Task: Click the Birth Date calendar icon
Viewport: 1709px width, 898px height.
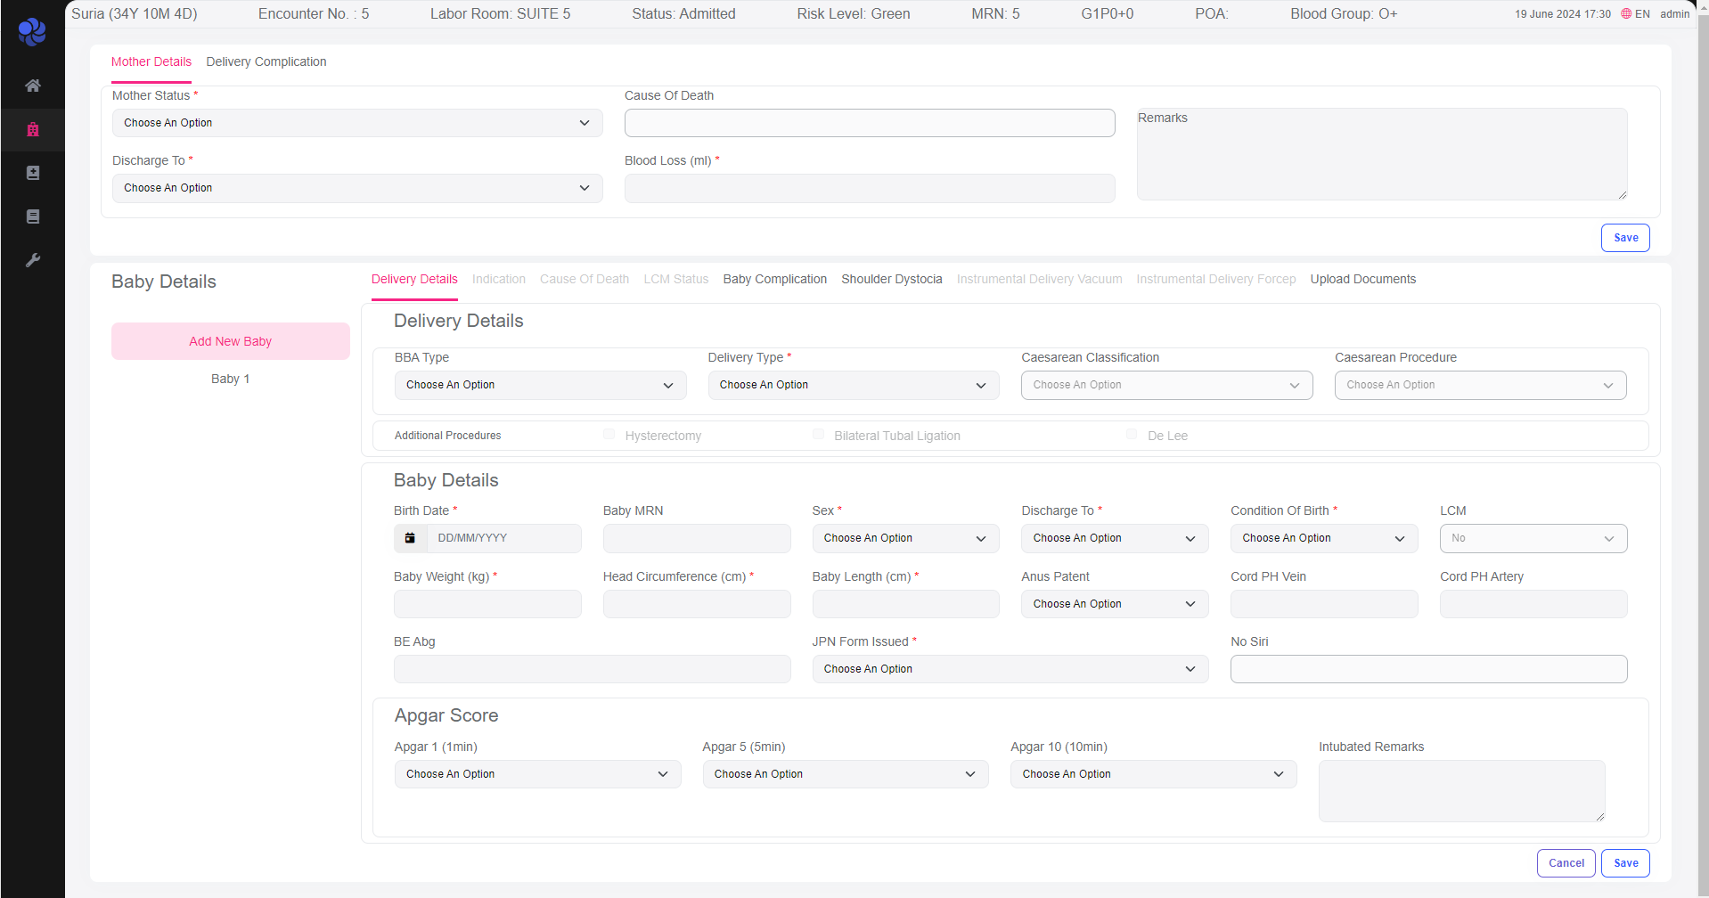Action: 410,538
